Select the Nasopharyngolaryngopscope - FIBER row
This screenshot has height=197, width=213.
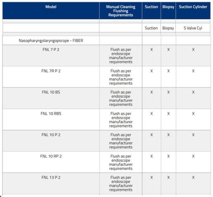pos(106,41)
